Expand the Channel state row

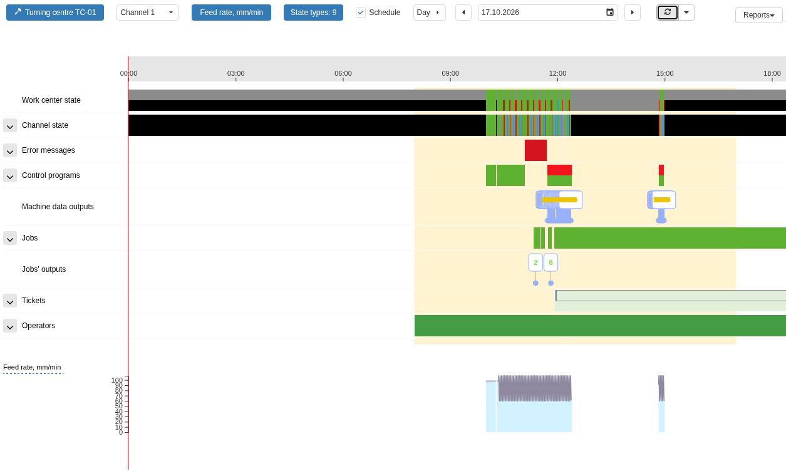tap(10, 125)
